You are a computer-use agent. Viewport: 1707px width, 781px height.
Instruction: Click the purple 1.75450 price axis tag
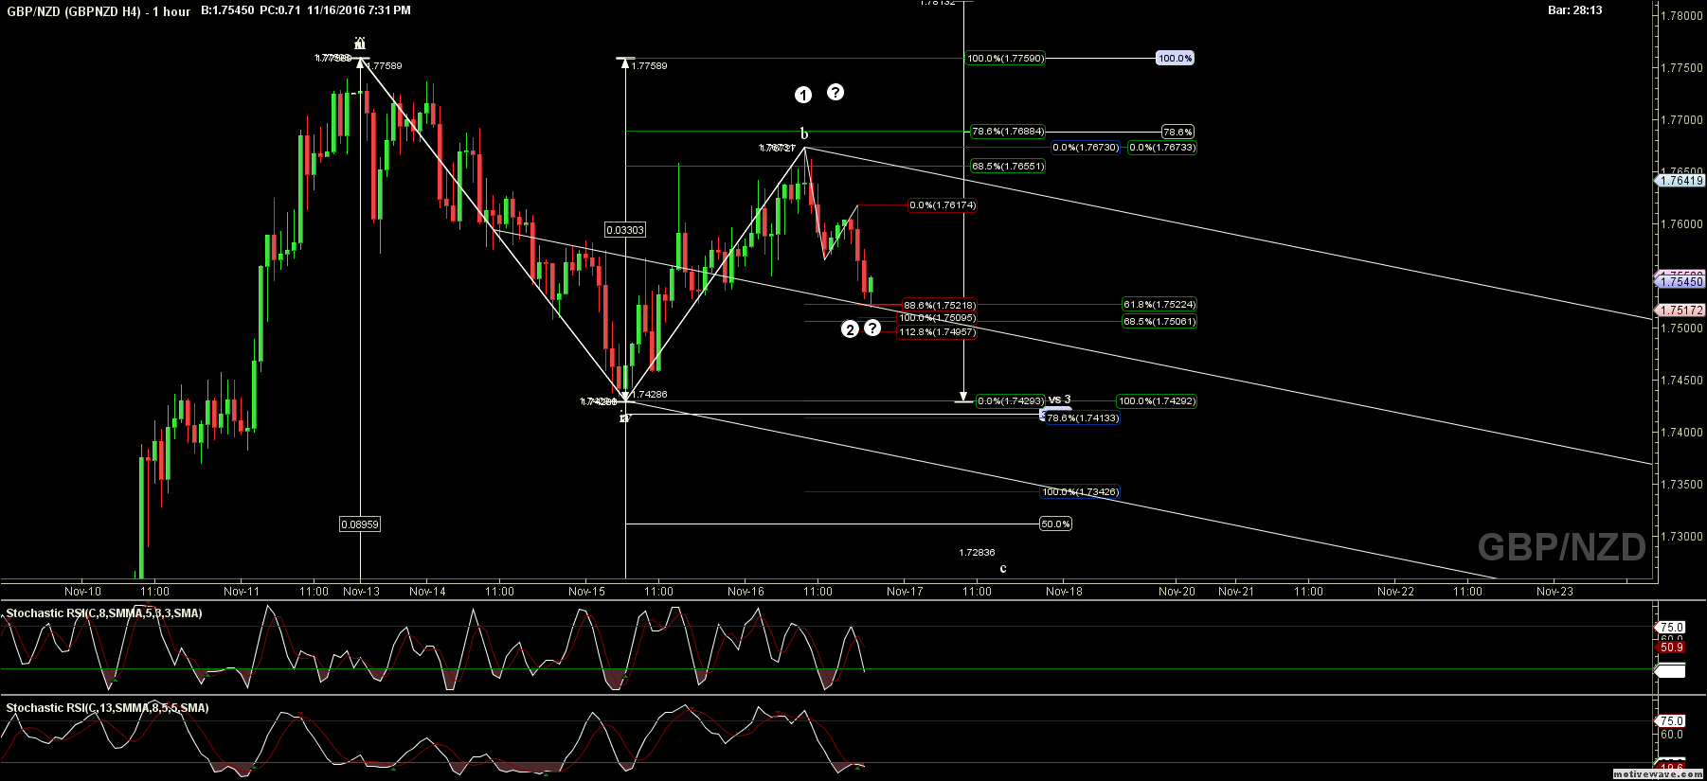click(1681, 282)
